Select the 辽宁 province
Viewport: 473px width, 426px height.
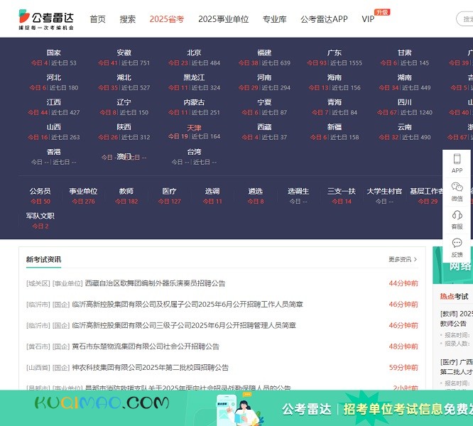pyautogui.click(x=124, y=102)
